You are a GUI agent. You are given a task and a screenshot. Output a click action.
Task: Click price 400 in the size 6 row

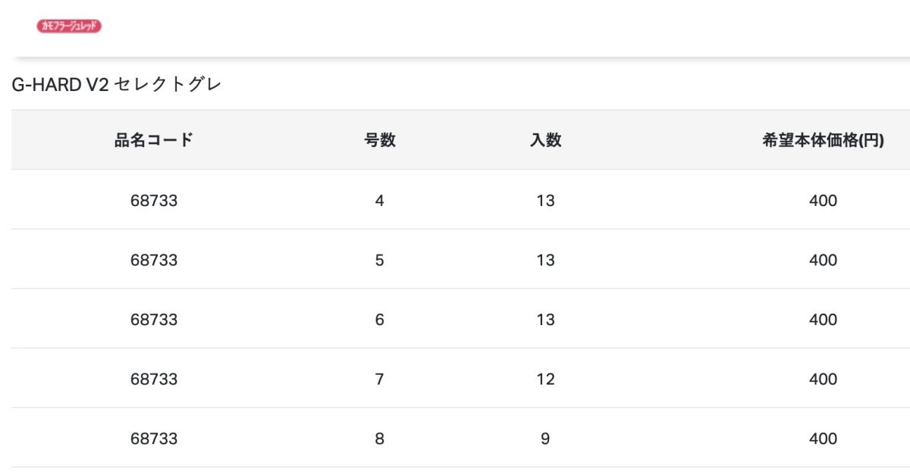click(x=823, y=320)
